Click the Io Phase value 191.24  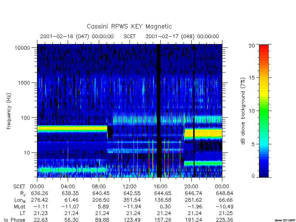[x=194, y=220]
